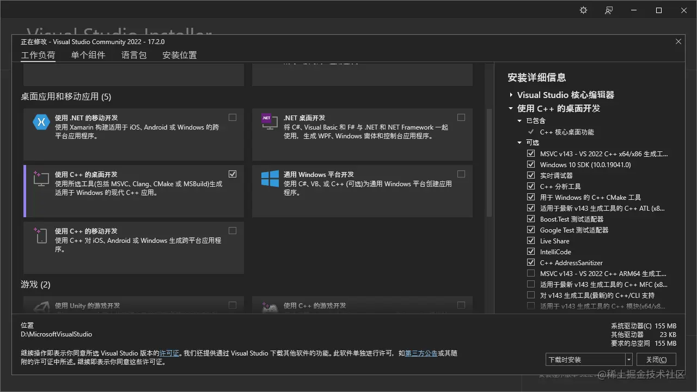Uncheck the C++ 分析工具 option
The width and height of the screenshot is (697, 392).
[x=531, y=186]
